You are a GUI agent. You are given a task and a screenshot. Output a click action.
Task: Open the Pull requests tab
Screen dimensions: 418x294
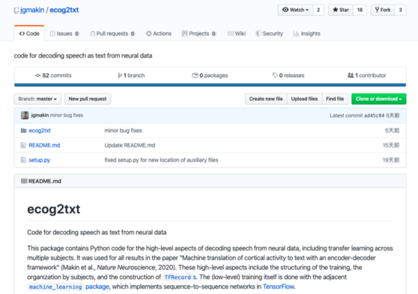point(111,33)
